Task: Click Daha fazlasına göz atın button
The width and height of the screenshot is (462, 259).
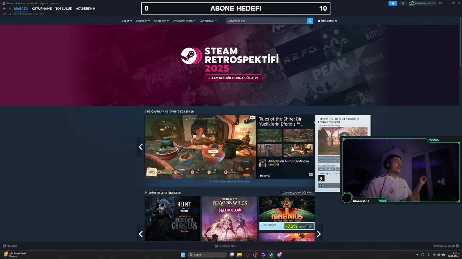Action: (297, 192)
